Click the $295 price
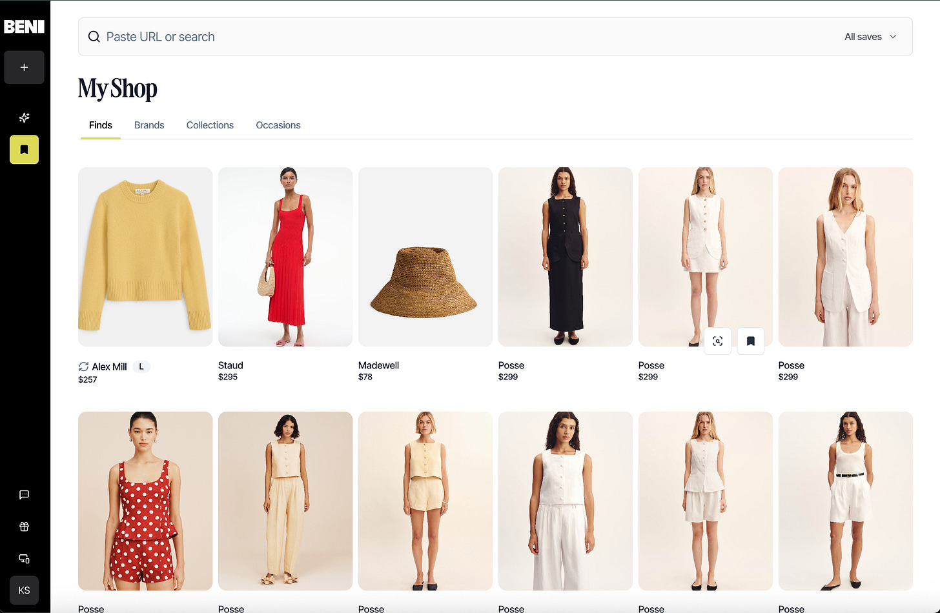The width and height of the screenshot is (940, 613). click(x=228, y=377)
